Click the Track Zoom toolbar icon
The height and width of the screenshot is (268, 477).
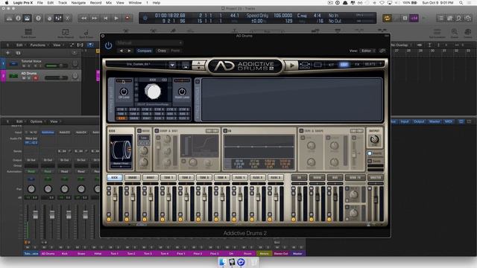[x=28, y=33]
